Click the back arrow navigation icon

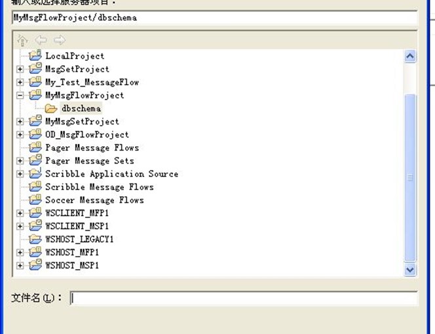41,40
